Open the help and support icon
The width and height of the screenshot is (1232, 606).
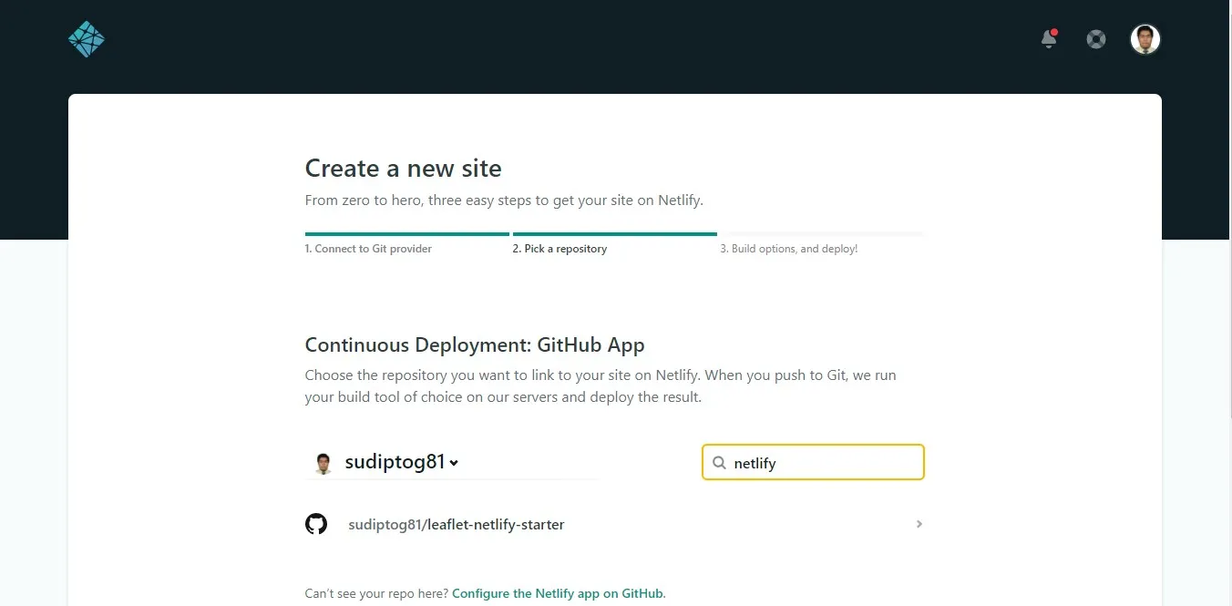tap(1095, 38)
